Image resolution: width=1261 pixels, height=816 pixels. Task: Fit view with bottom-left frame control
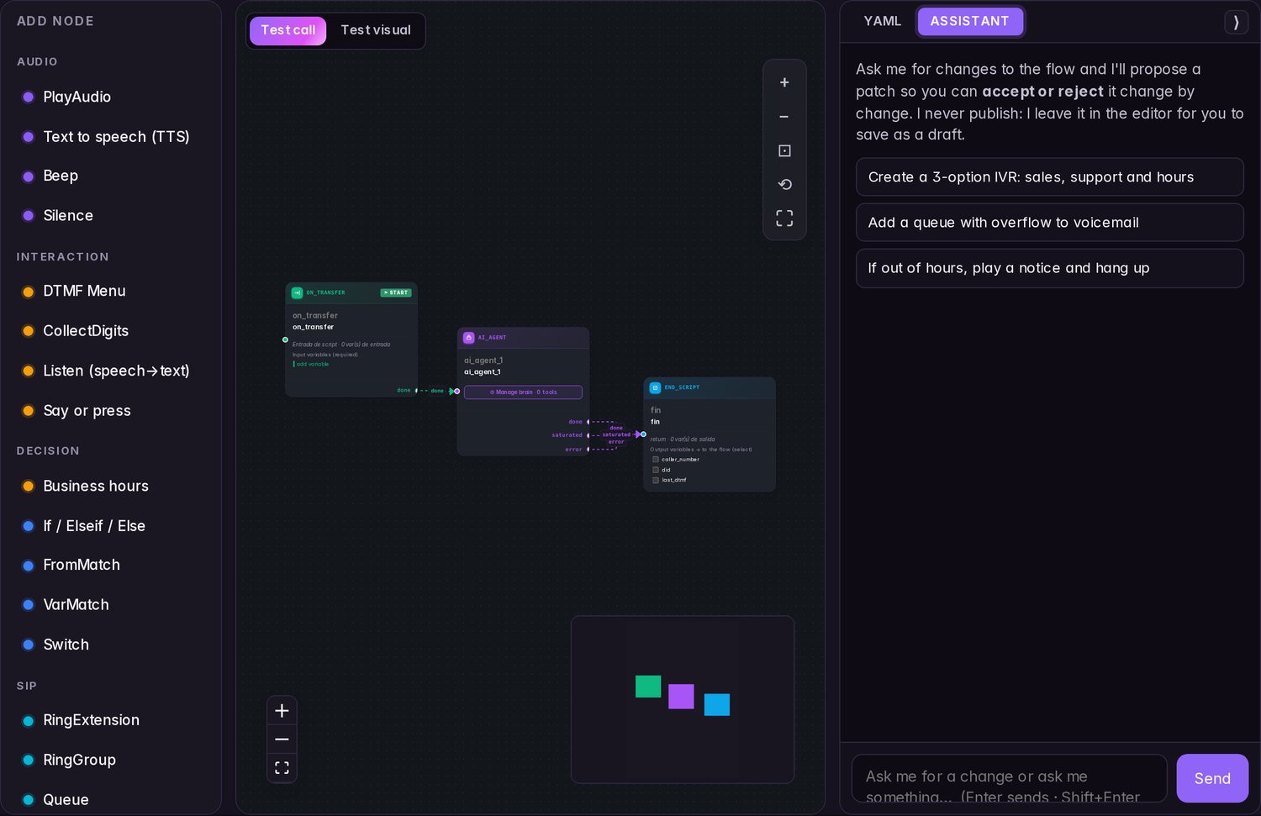tap(282, 768)
